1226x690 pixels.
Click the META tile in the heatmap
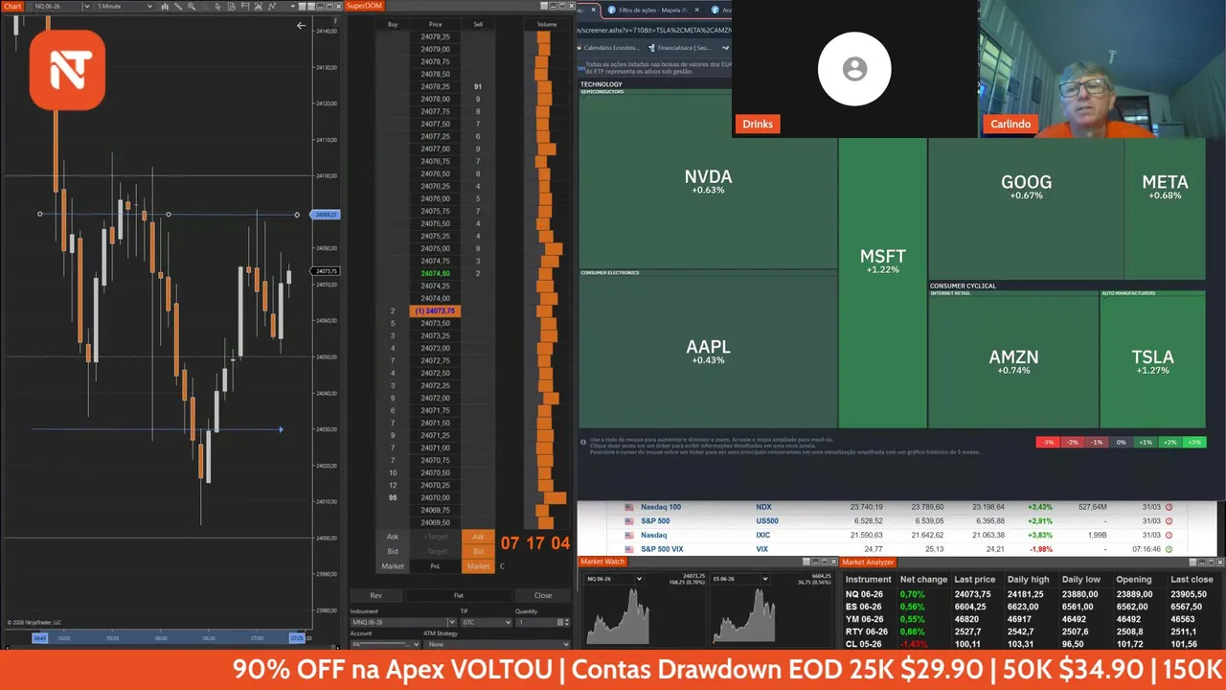(1165, 187)
